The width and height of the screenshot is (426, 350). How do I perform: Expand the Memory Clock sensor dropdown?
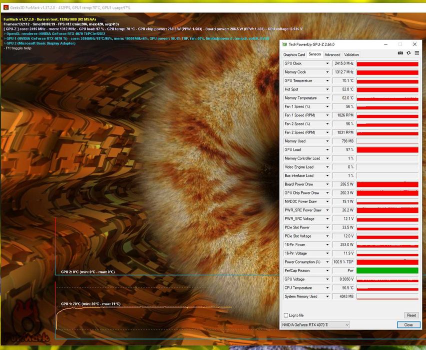click(x=328, y=72)
